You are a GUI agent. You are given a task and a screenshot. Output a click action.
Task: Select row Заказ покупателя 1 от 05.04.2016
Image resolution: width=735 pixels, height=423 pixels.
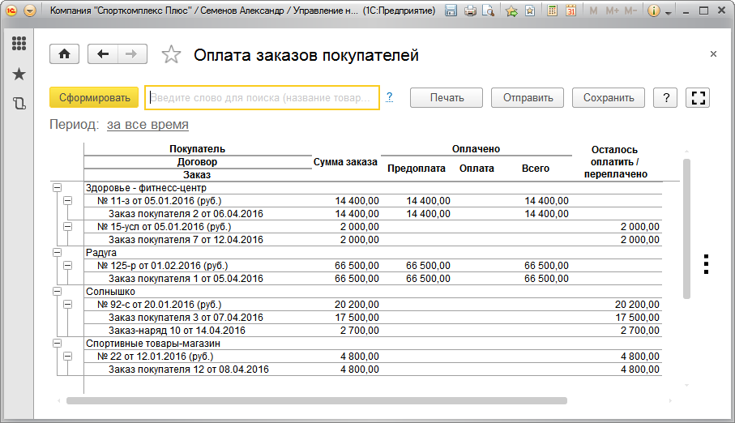tap(373, 279)
